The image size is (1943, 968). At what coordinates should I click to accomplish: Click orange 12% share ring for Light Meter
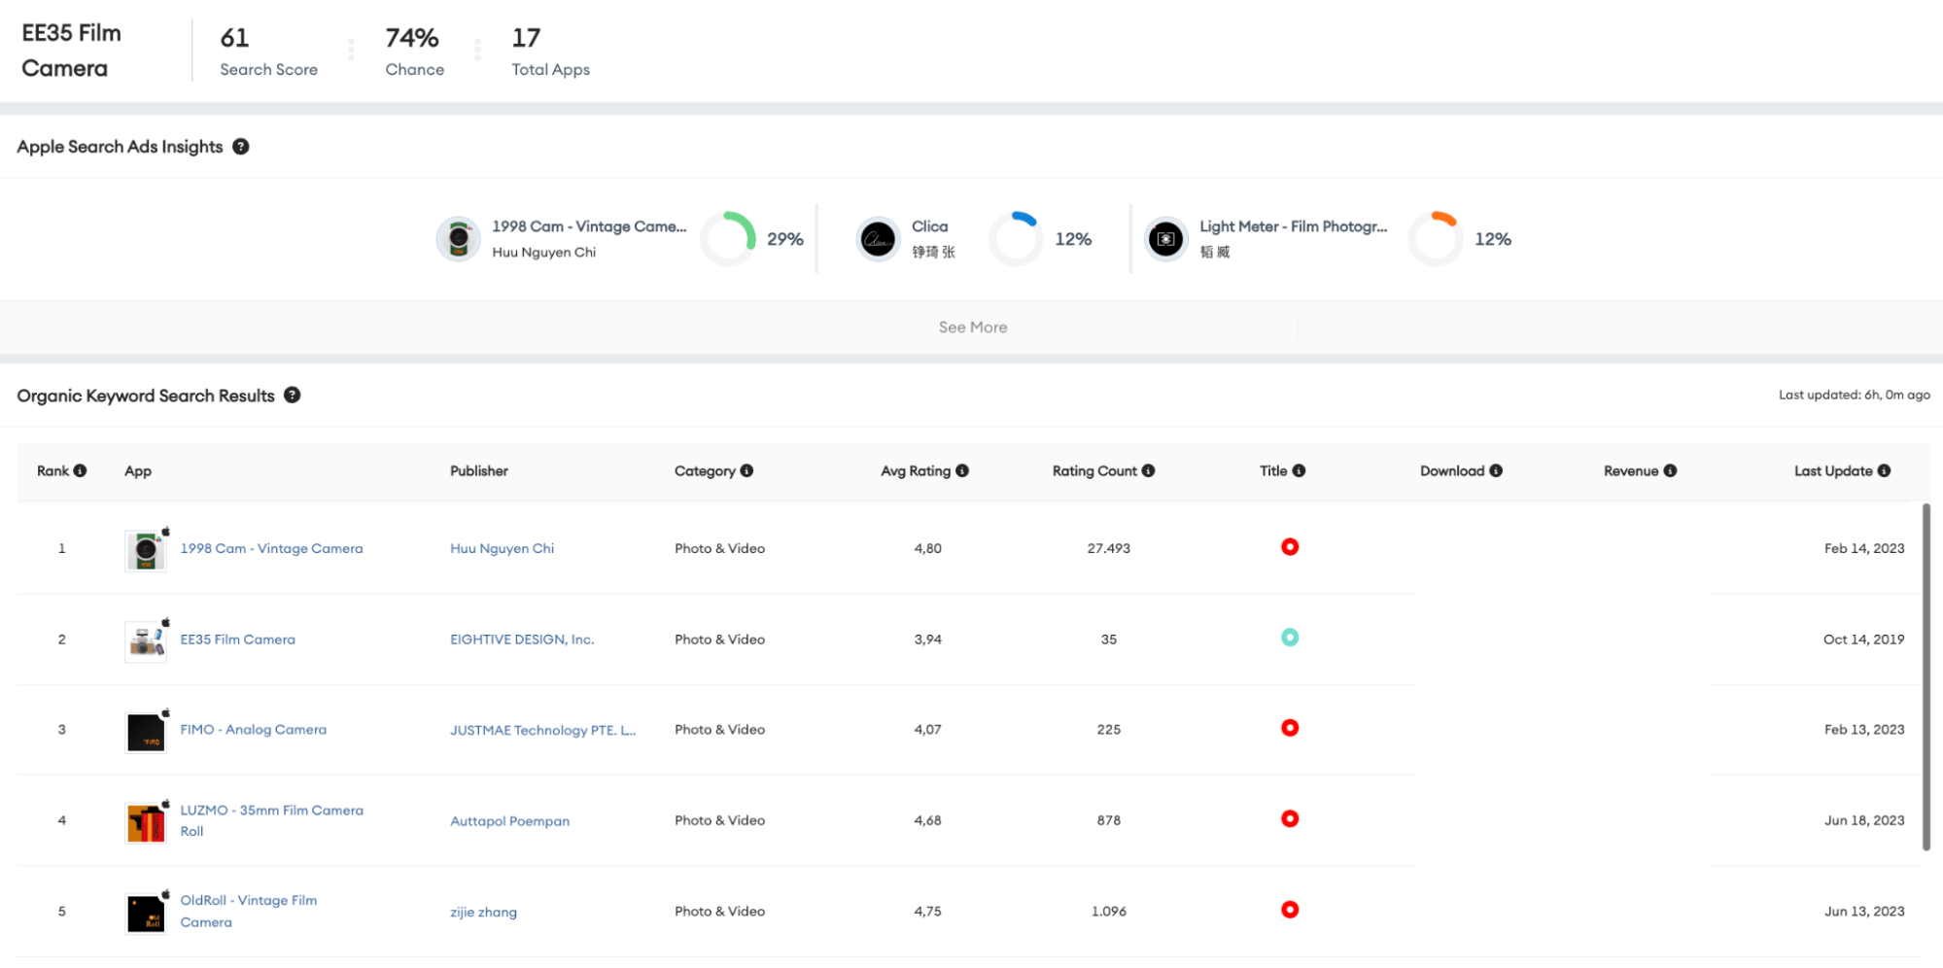[x=1436, y=239]
